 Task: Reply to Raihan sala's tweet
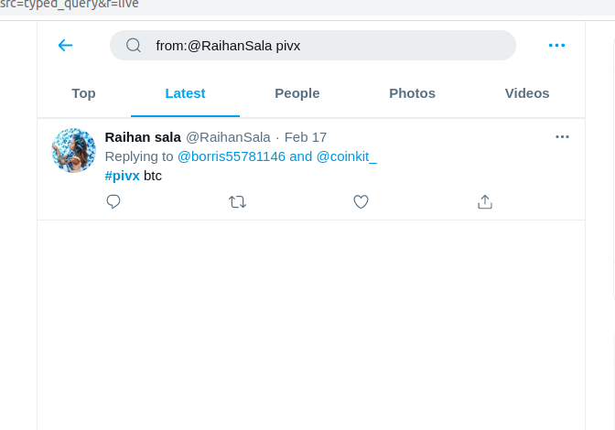point(113,202)
